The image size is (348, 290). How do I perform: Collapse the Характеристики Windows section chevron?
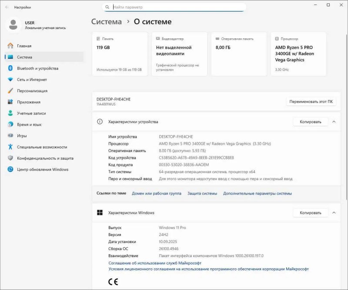point(334,213)
